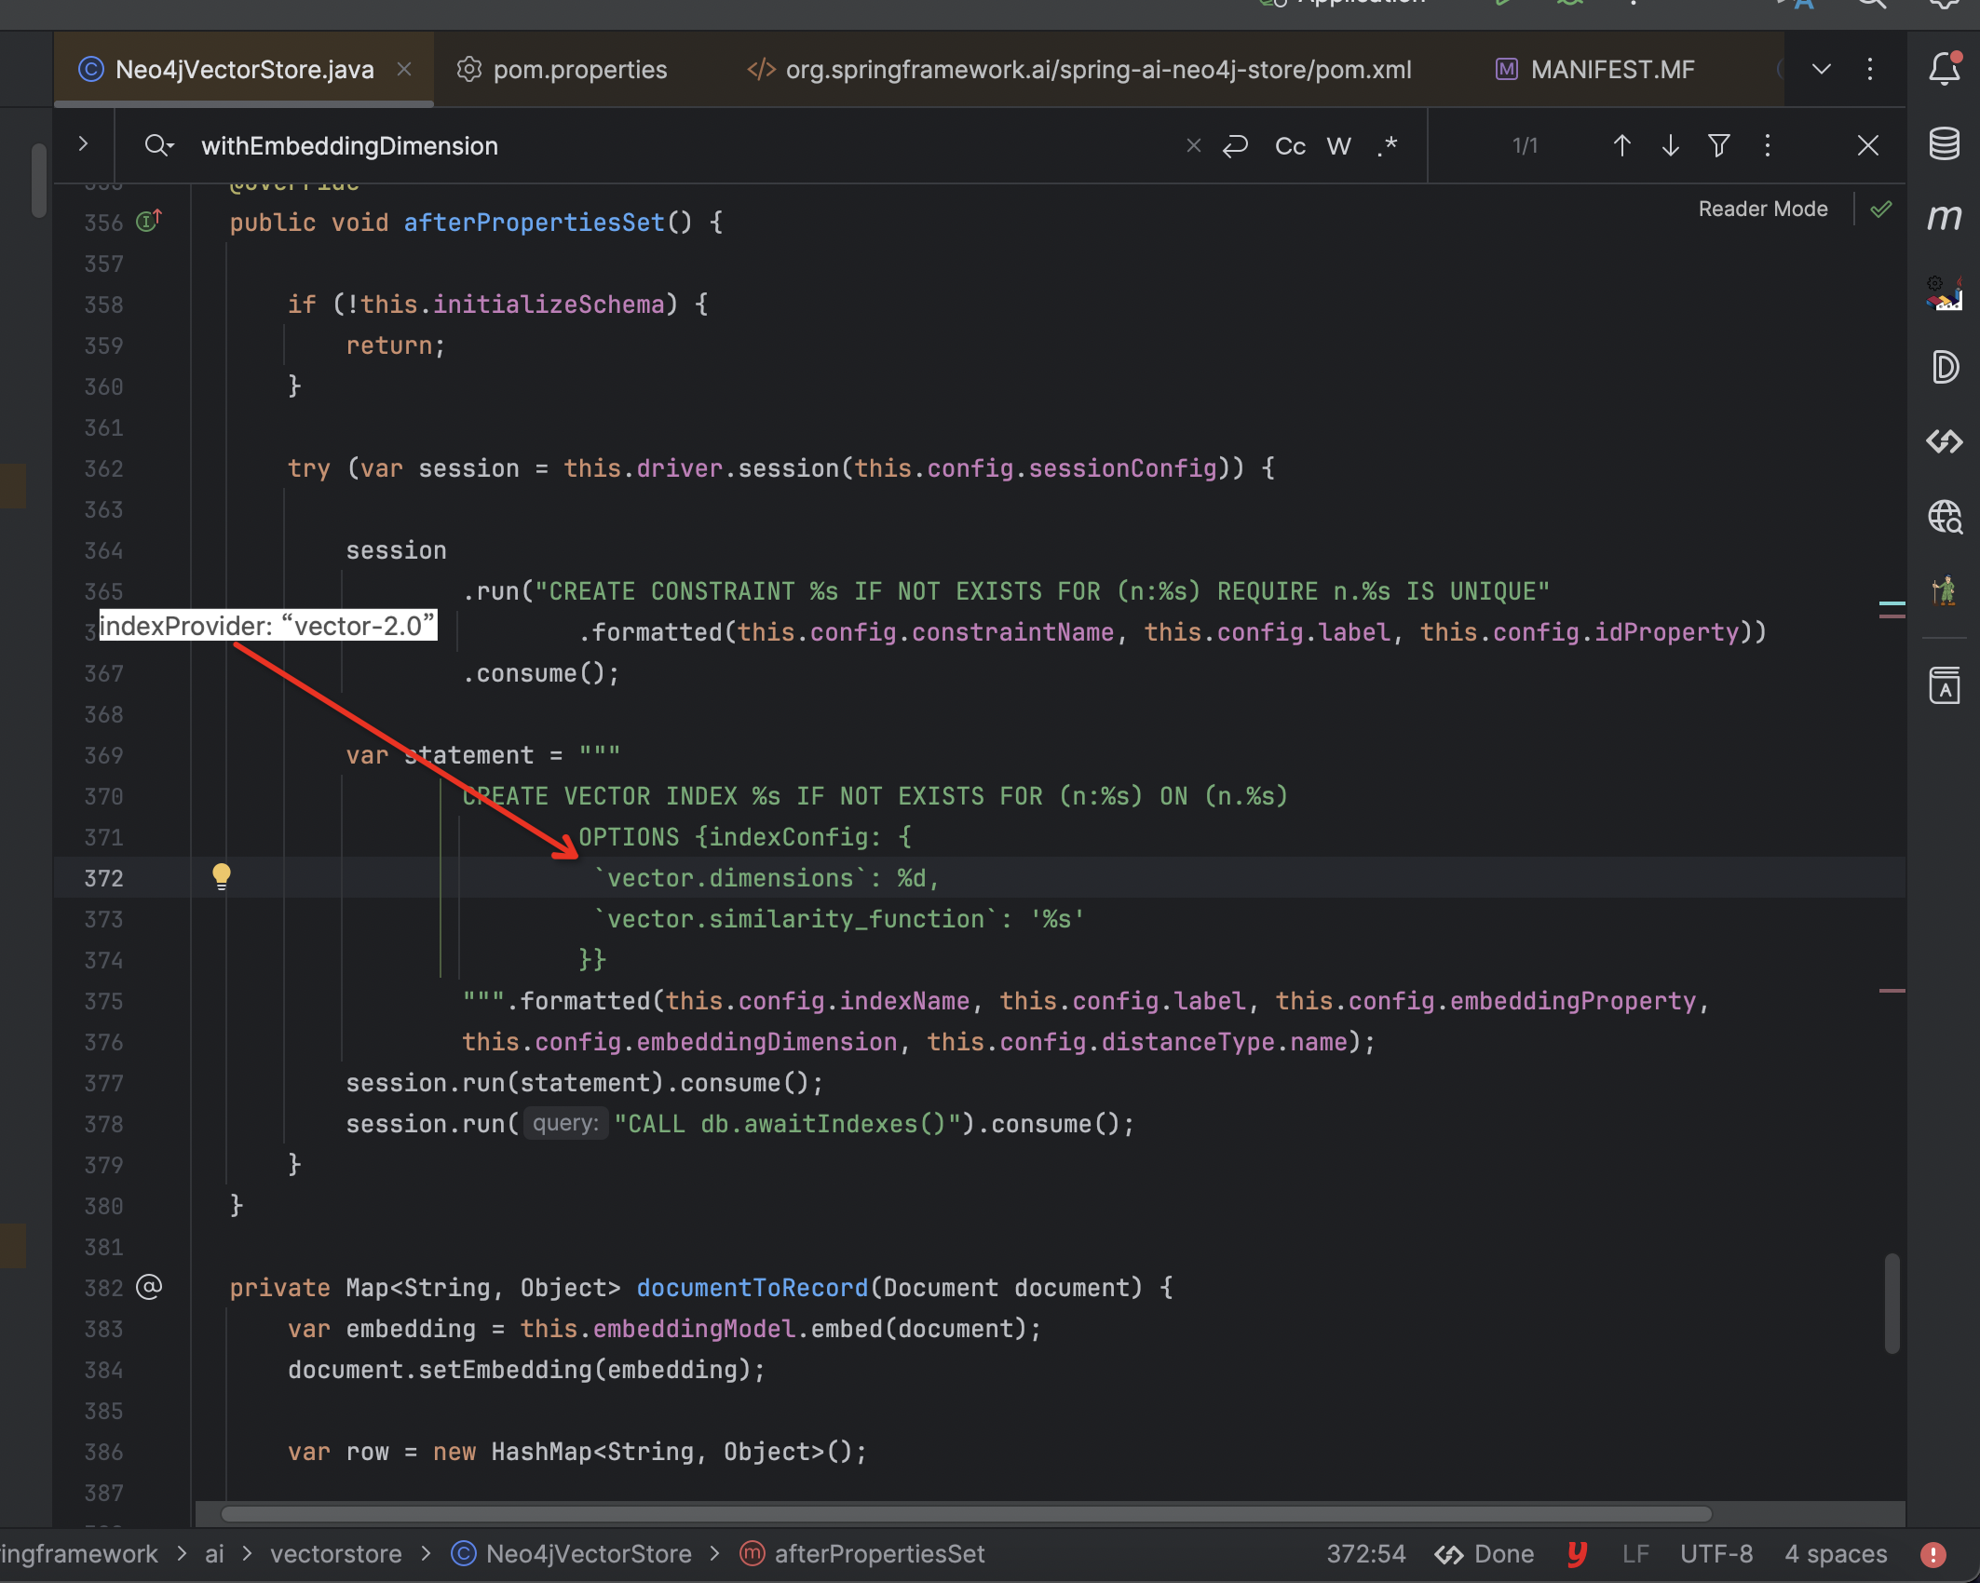Viewport: 1980px width, 1583px height.
Task: Toggle Regex (.*) search option
Action: click(1388, 146)
